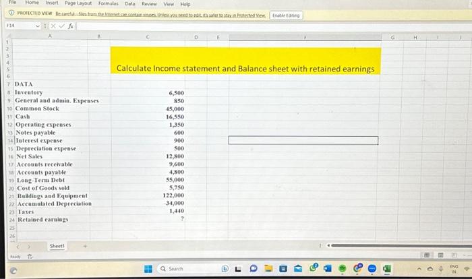The height and width of the screenshot is (279, 472).
Task: Select column A header
Action: click(50, 36)
